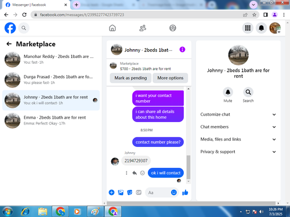This screenshot has width=290, height=217.
Task: Choose a GIF using the GIF icon
Action: click(x=139, y=192)
